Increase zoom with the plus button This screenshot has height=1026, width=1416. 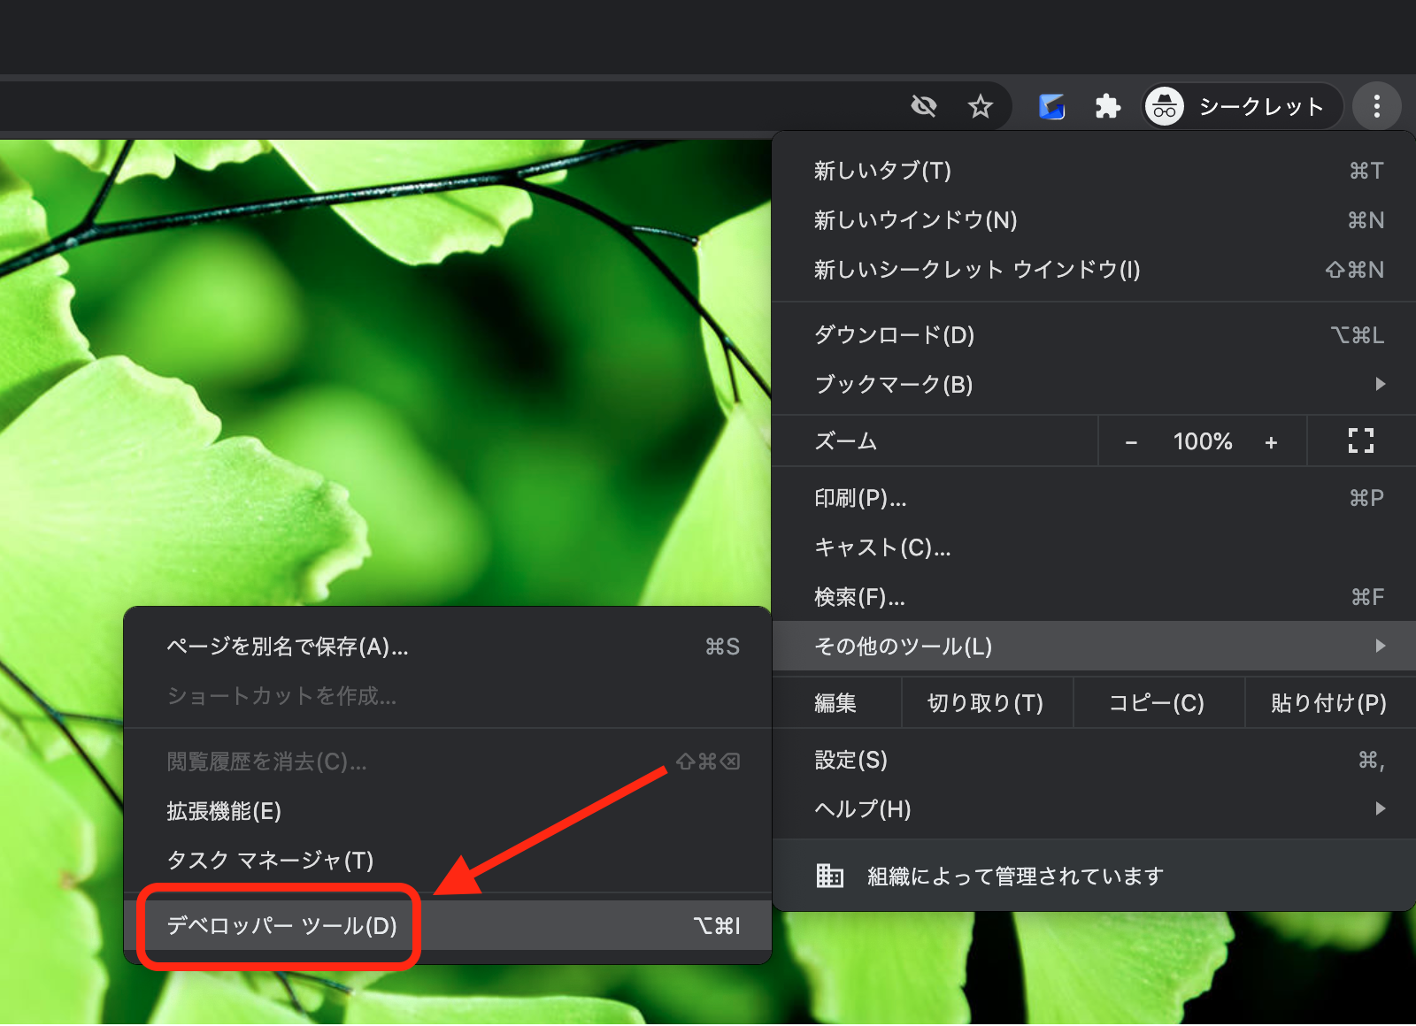(x=1271, y=442)
